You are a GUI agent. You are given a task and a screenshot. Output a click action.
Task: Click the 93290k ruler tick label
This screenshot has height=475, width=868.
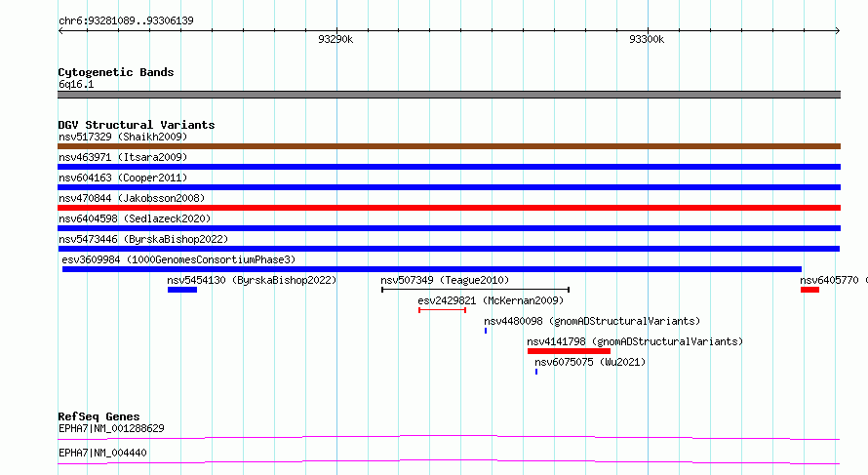click(x=335, y=39)
